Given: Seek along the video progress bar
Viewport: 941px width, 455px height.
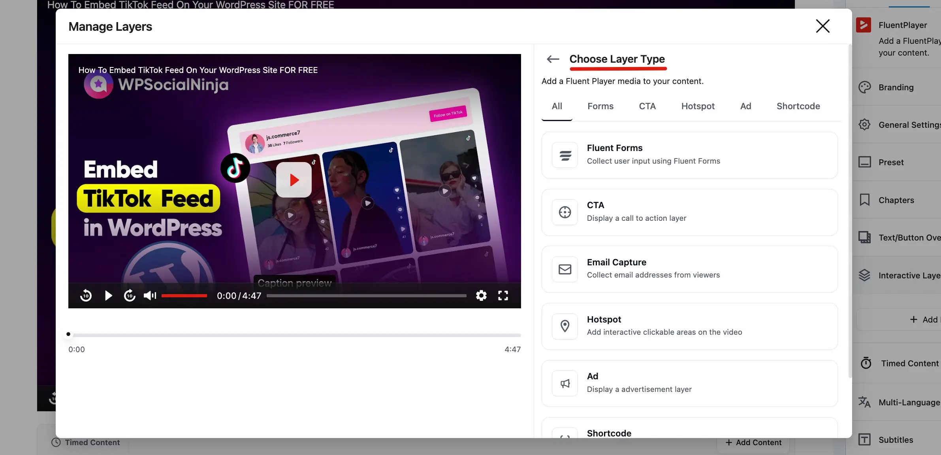Looking at the screenshot, I should (x=367, y=296).
